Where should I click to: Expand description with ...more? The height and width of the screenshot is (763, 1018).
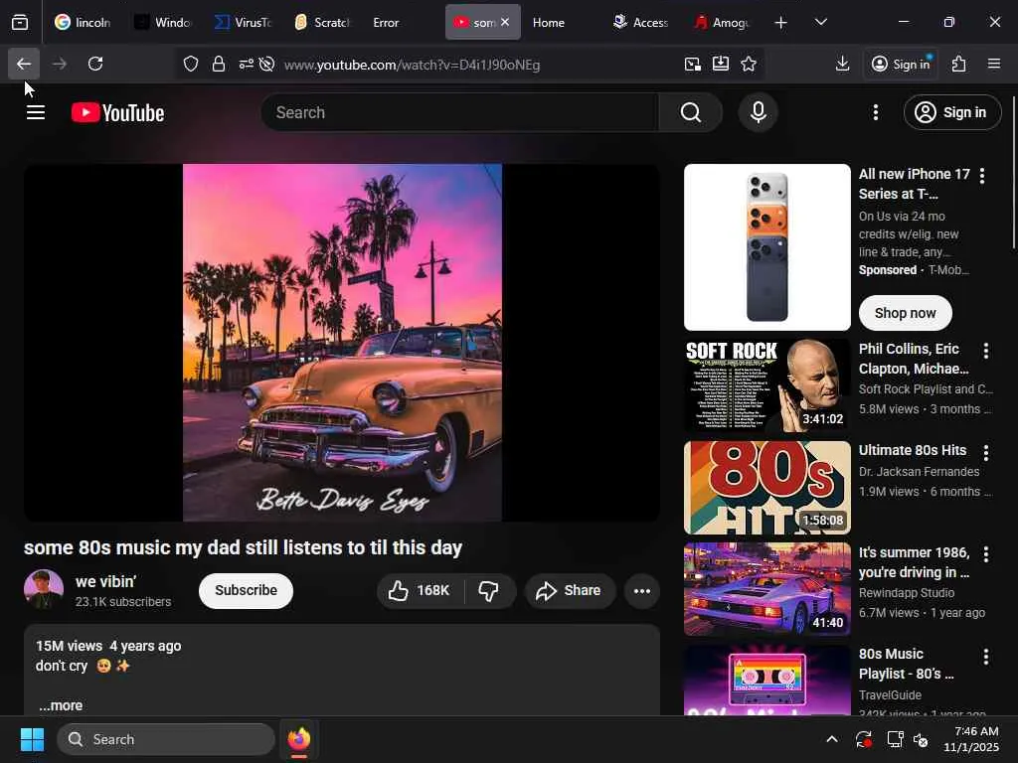61,705
